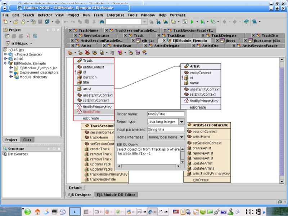The height and width of the screenshot is (216, 288).
Task: Click the Track entity bean title icon
Action: 79,61
